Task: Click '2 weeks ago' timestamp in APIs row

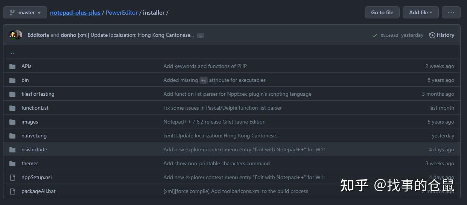Action: (440, 66)
